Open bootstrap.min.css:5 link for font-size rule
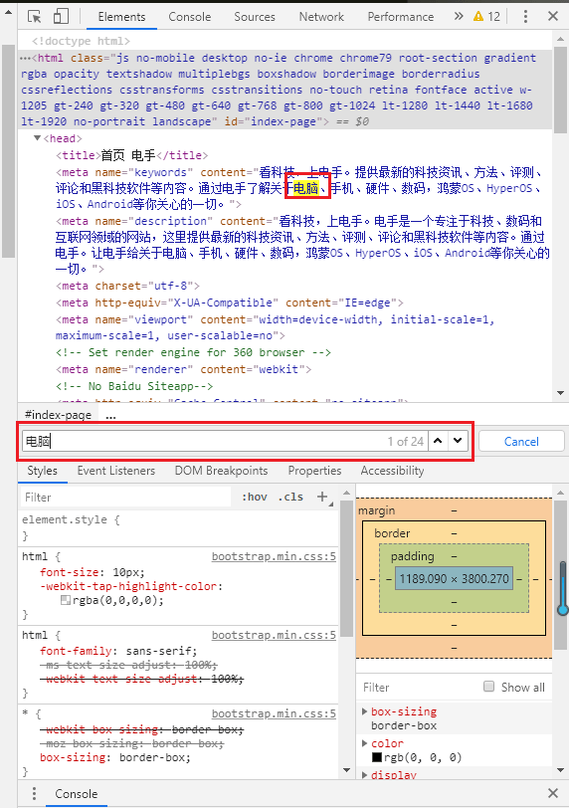This screenshot has height=808, width=569. 274,556
